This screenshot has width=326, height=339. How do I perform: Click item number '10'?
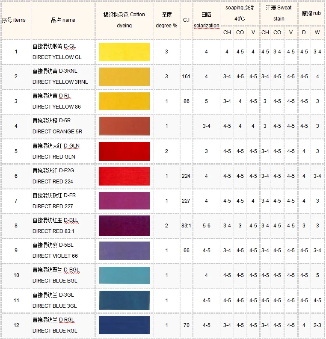[x=16, y=275]
